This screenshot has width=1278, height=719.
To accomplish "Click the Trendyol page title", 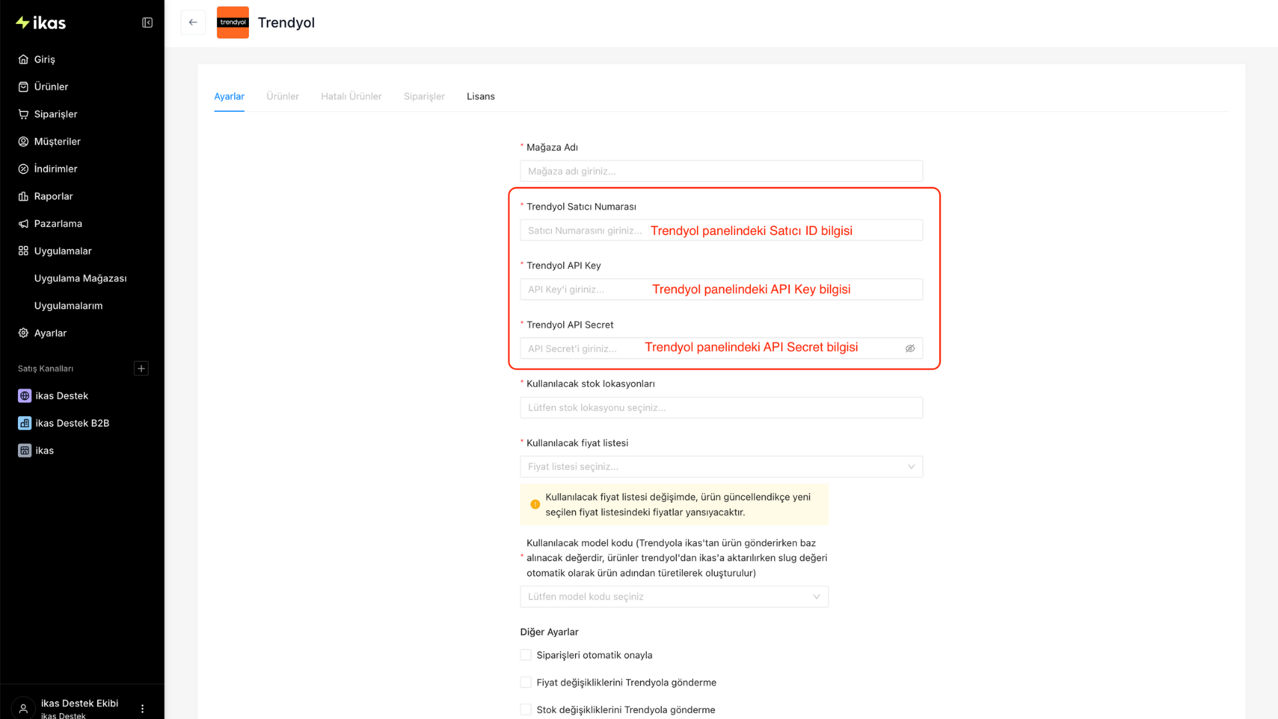I will [286, 23].
